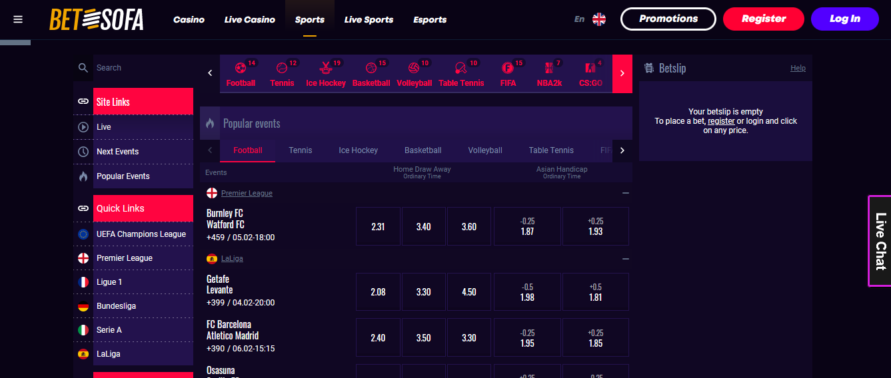891x378 pixels.
Task: Click the Betslip receipt icon
Action: (x=648, y=68)
